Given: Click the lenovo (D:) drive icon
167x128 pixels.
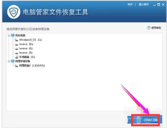Looking at the screenshot, I should [x=17, y=44].
